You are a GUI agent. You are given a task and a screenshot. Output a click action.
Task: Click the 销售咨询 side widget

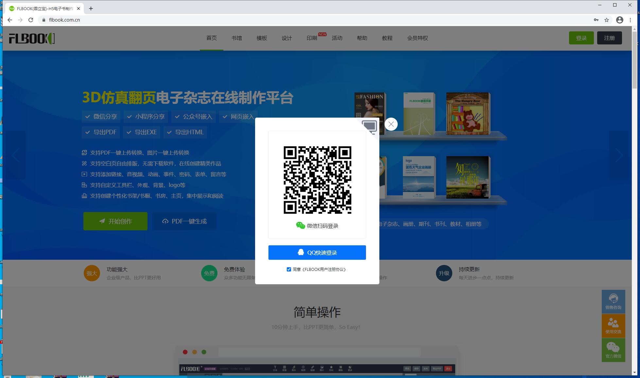point(614,302)
